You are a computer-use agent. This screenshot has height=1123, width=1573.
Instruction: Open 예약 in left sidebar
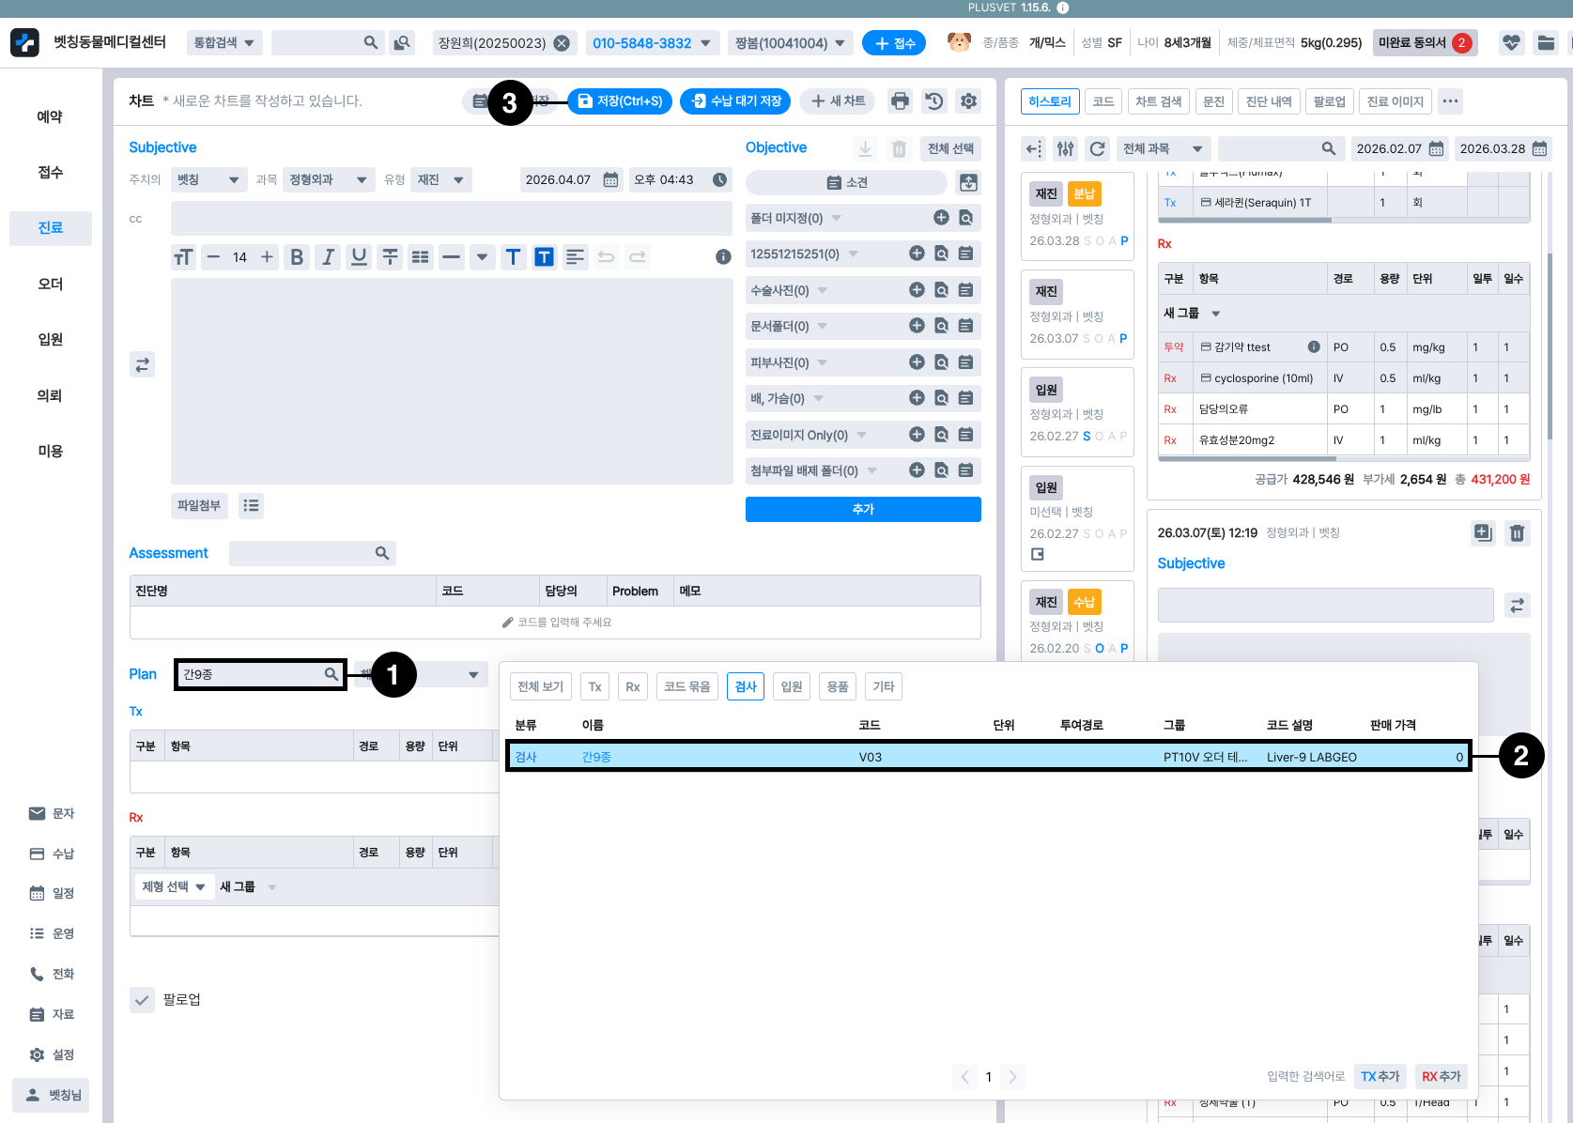(x=51, y=116)
